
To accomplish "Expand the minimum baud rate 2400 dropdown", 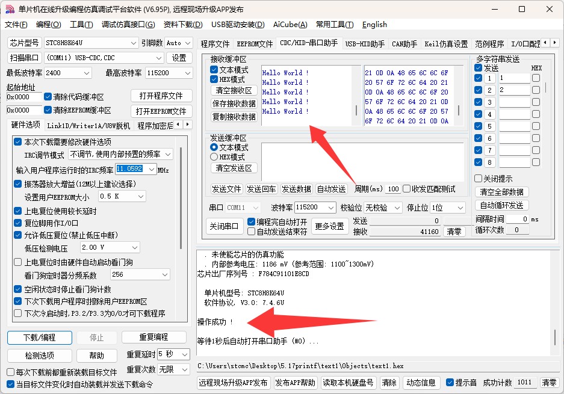I will click(86, 73).
